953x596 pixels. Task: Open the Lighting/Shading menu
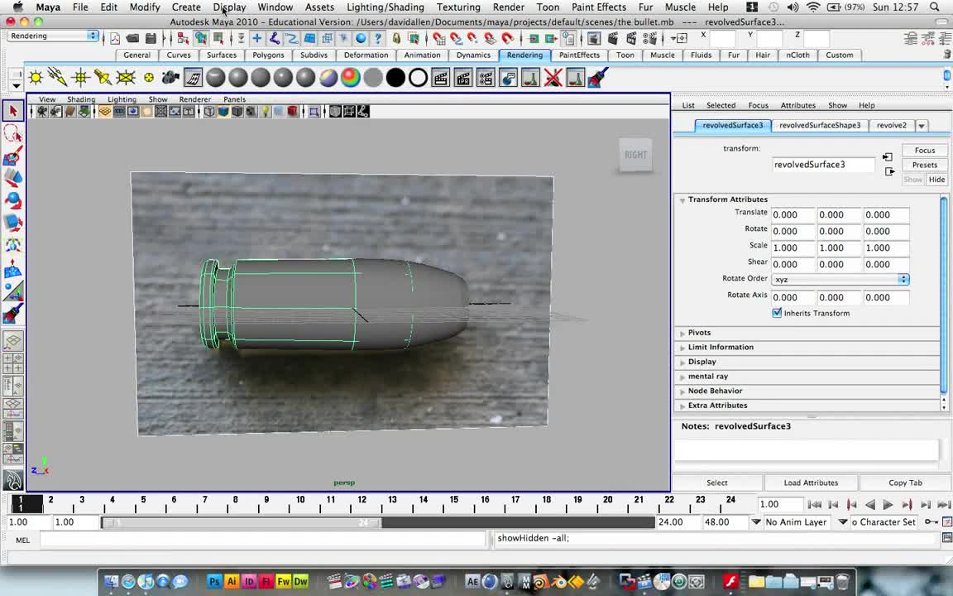[x=385, y=7]
